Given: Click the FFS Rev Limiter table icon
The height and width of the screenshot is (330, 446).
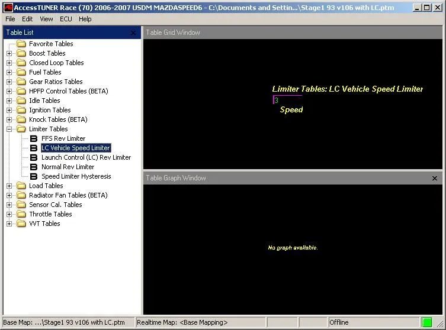Looking at the screenshot, I should point(34,138).
